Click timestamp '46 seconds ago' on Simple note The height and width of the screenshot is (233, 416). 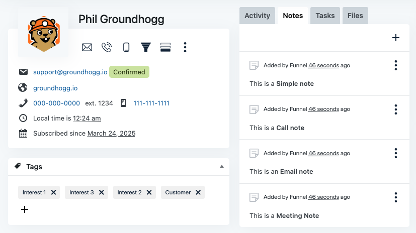[329, 65]
